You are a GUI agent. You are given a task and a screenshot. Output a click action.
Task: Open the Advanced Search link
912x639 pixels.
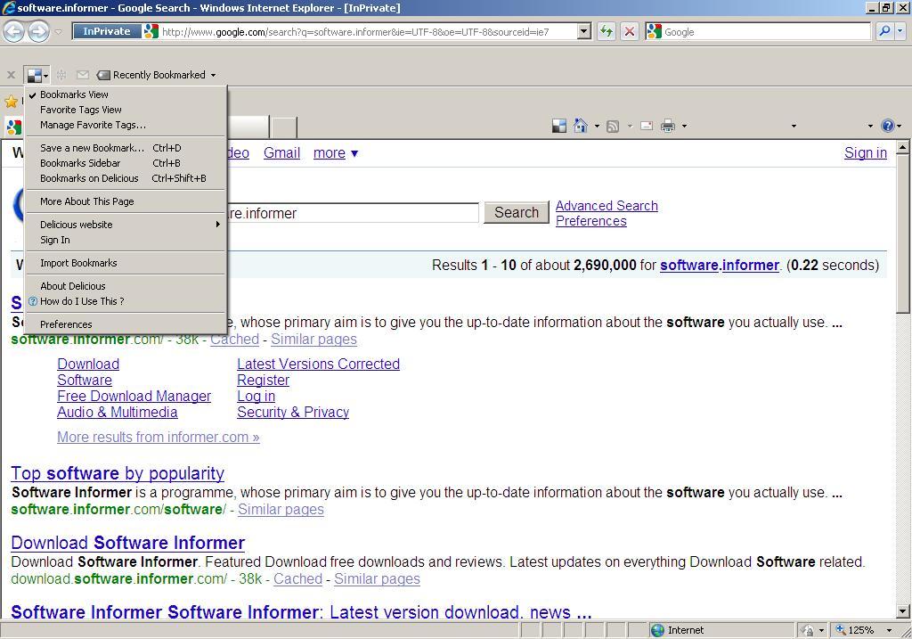click(606, 206)
